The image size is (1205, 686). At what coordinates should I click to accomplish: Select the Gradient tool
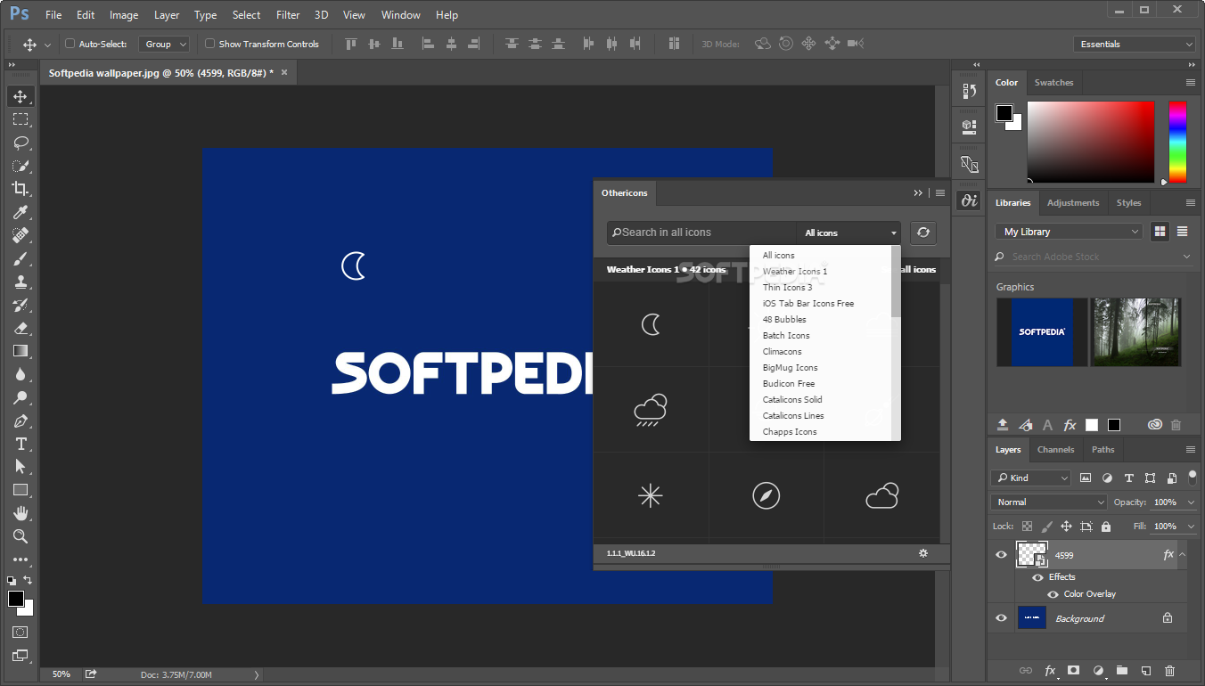tap(20, 351)
